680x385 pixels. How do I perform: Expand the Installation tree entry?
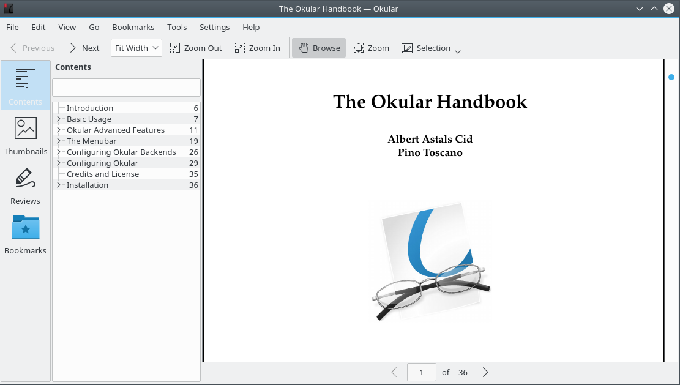pos(59,185)
